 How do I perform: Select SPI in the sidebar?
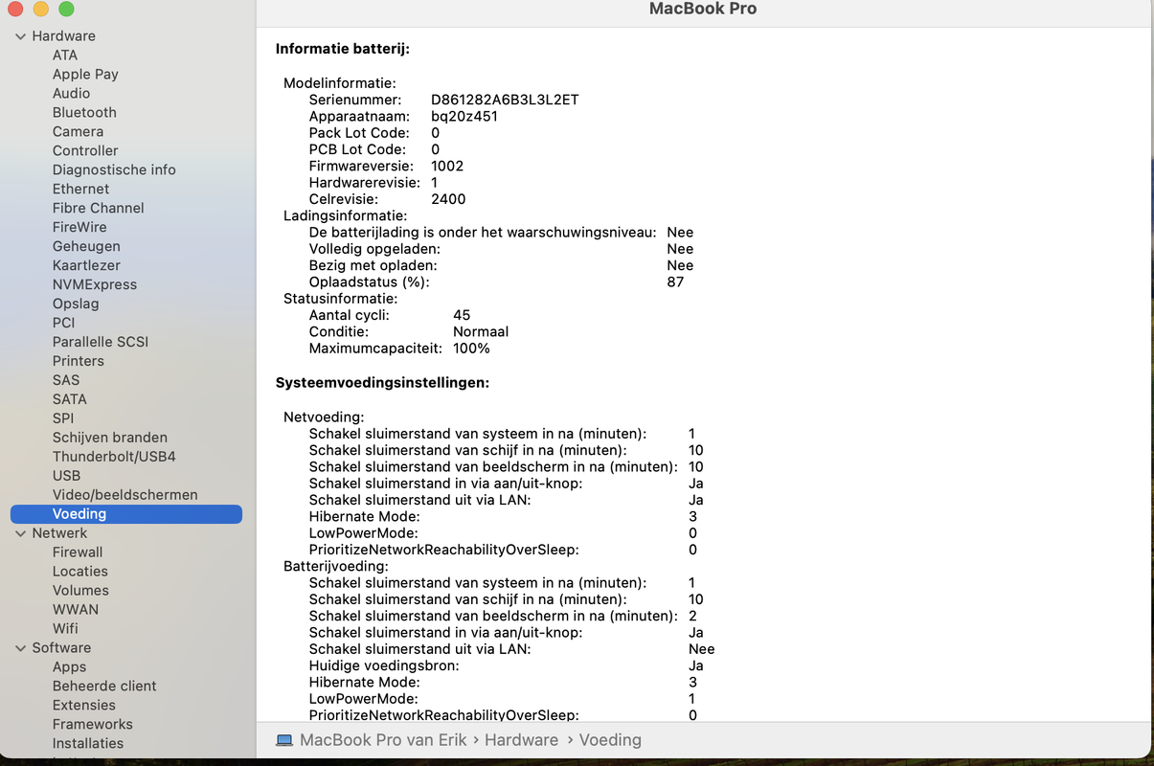click(x=63, y=418)
